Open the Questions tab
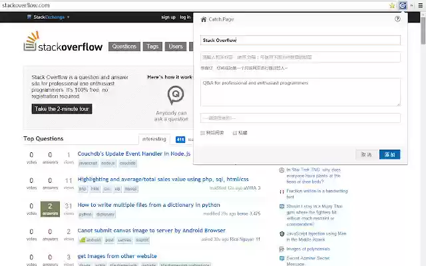Screen dimensions: 426x266 tap(124, 47)
